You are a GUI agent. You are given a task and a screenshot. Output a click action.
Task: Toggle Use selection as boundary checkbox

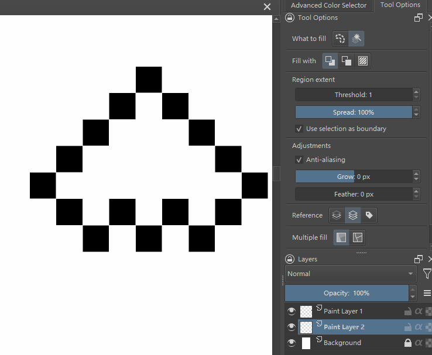pyautogui.click(x=299, y=129)
